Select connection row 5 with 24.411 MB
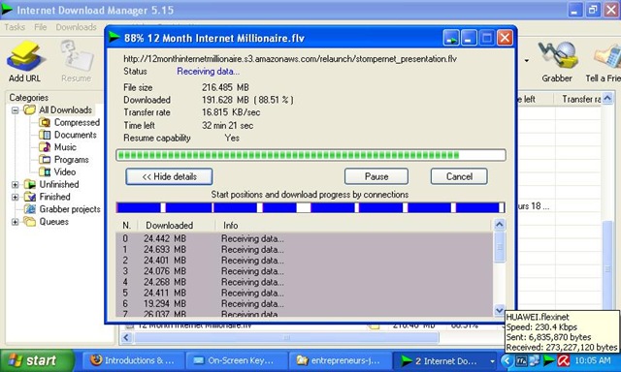 click(x=304, y=293)
